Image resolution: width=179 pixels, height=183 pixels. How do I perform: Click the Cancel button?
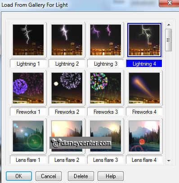point(49,176)
